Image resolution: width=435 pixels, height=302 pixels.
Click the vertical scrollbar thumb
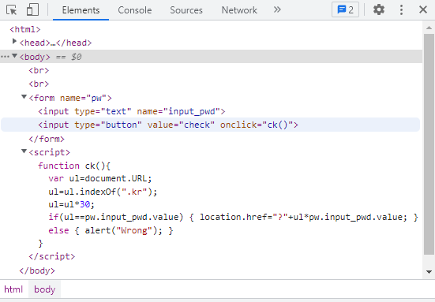[429, 144]
